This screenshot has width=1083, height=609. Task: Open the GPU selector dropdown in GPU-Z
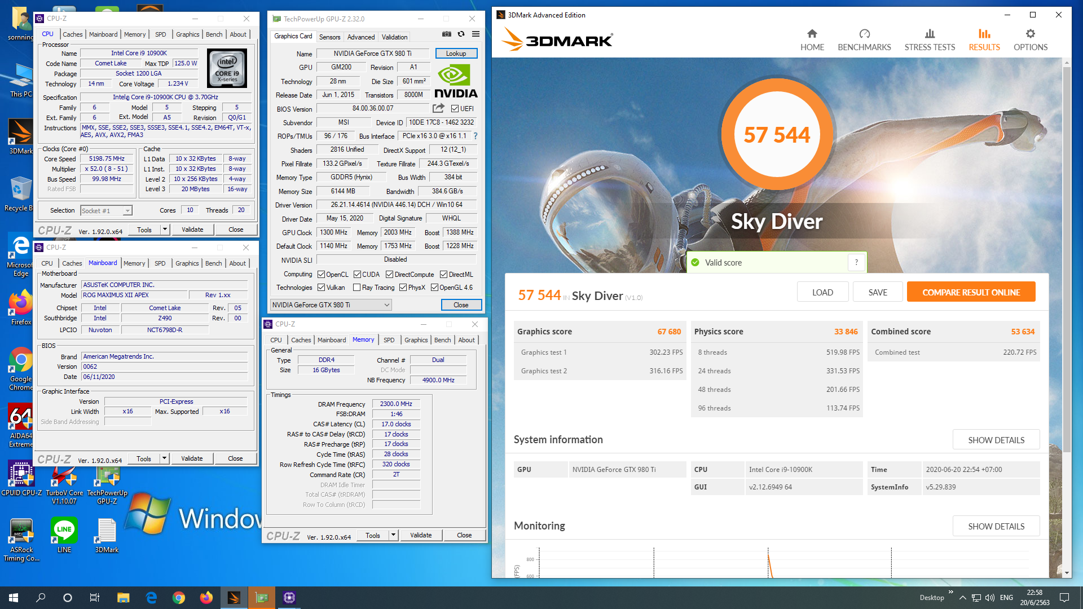[331, 305]
